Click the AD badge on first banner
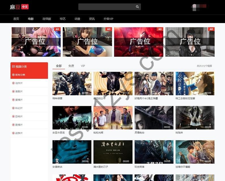The width and height of the screenshot is (225, 181). [57, 29]
